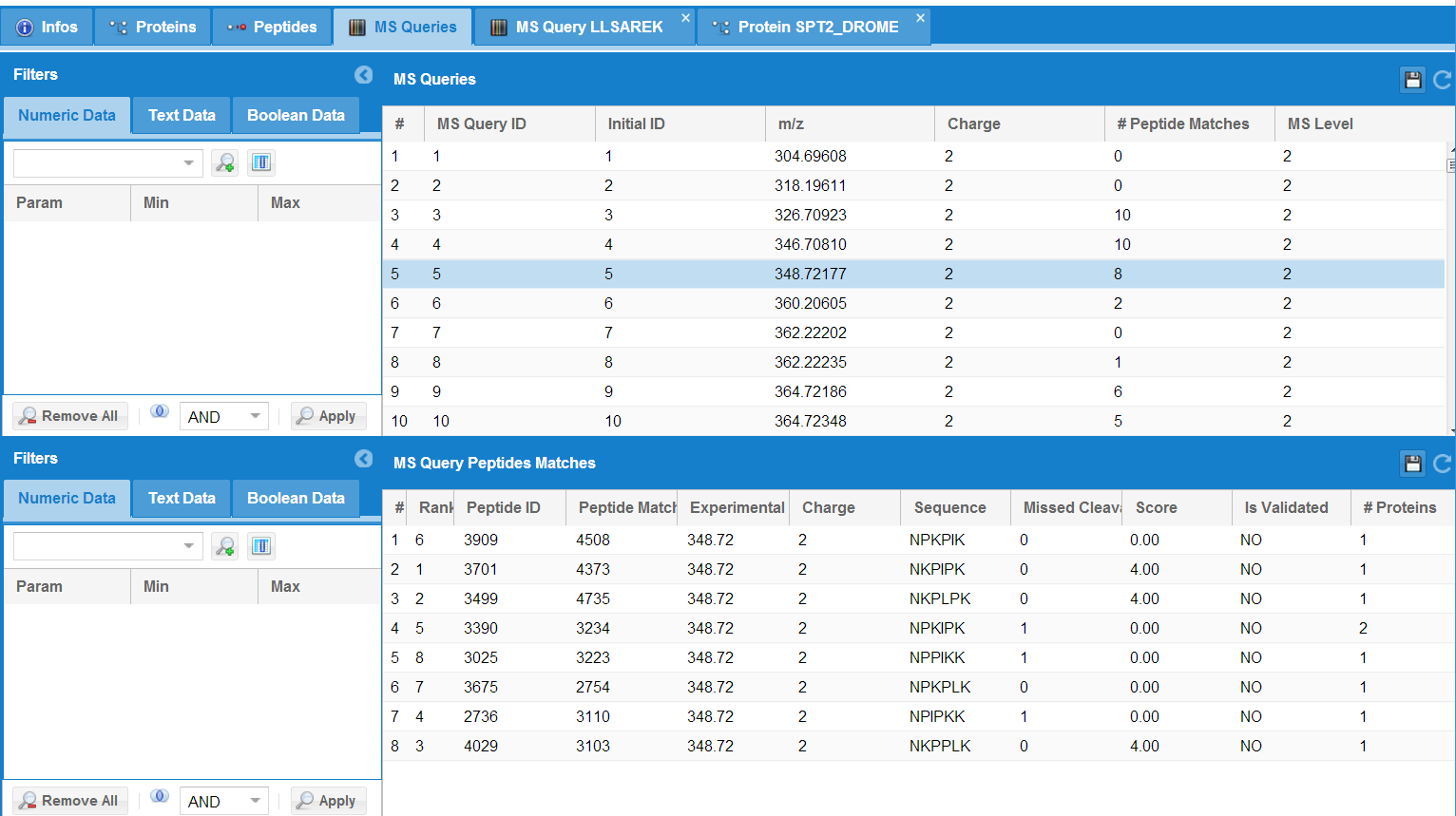Open Text Data tab in top Filters
The width and height of the screenshot is (1456, 816).
pyautogui.click(x=182, y=115)
